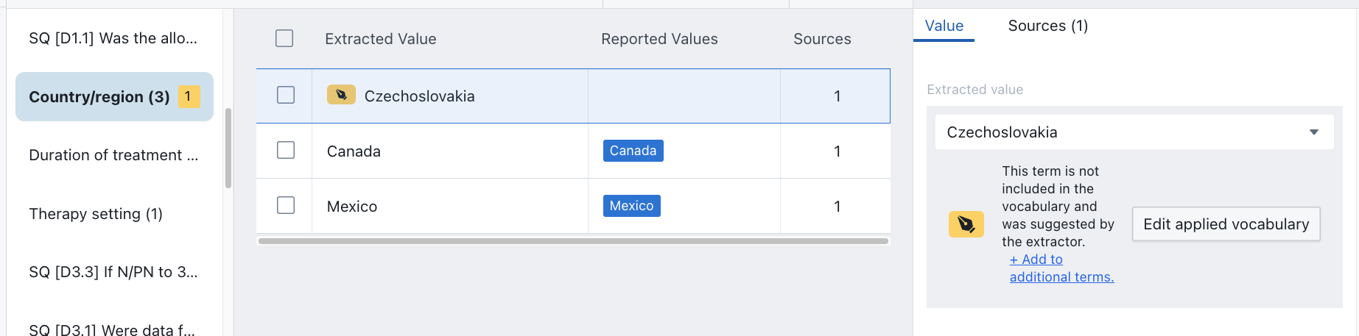Viewport: 1359px width, 336px height.
Task: Click Edit applied vocabulary button
Action: tap(1226, 224)
